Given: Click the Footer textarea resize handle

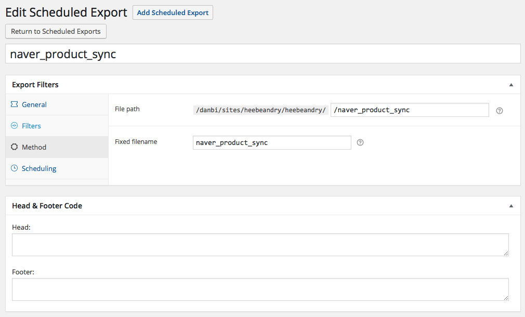Looking at the screenshot, I should coord(506,298).
